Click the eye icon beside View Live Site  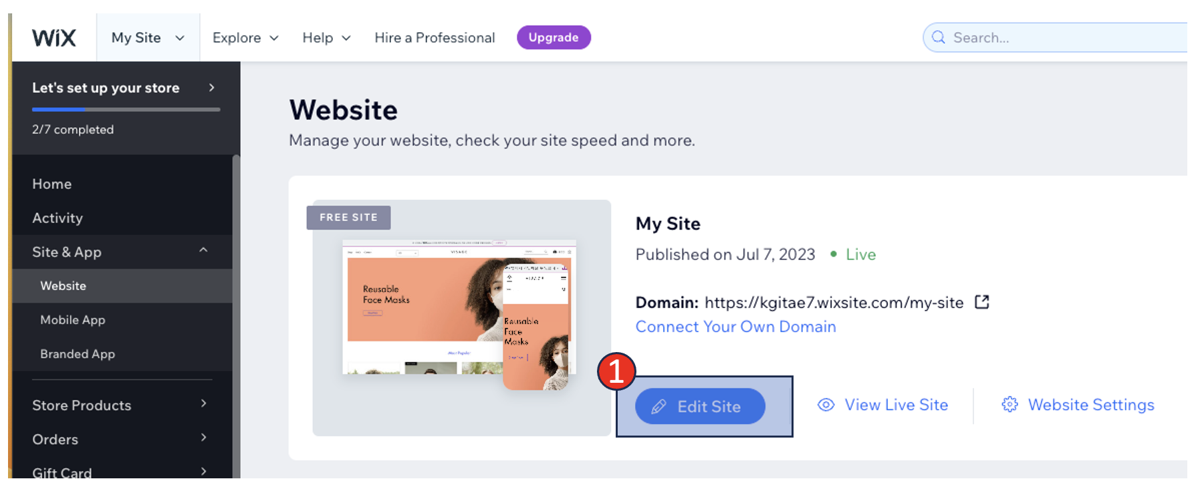pyautogui.click(x=826, y=405)
